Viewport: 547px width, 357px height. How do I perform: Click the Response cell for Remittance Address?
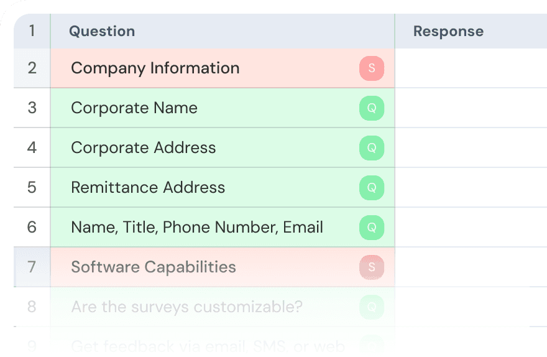tap(471, 188)
